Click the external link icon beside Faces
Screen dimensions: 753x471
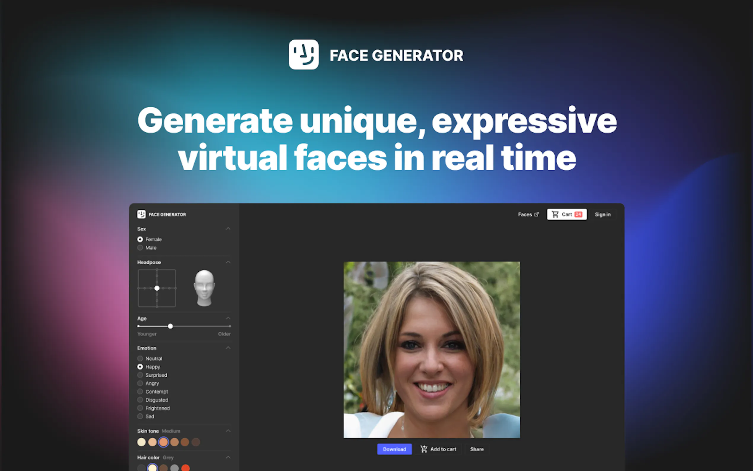click(x=536, y=214)
